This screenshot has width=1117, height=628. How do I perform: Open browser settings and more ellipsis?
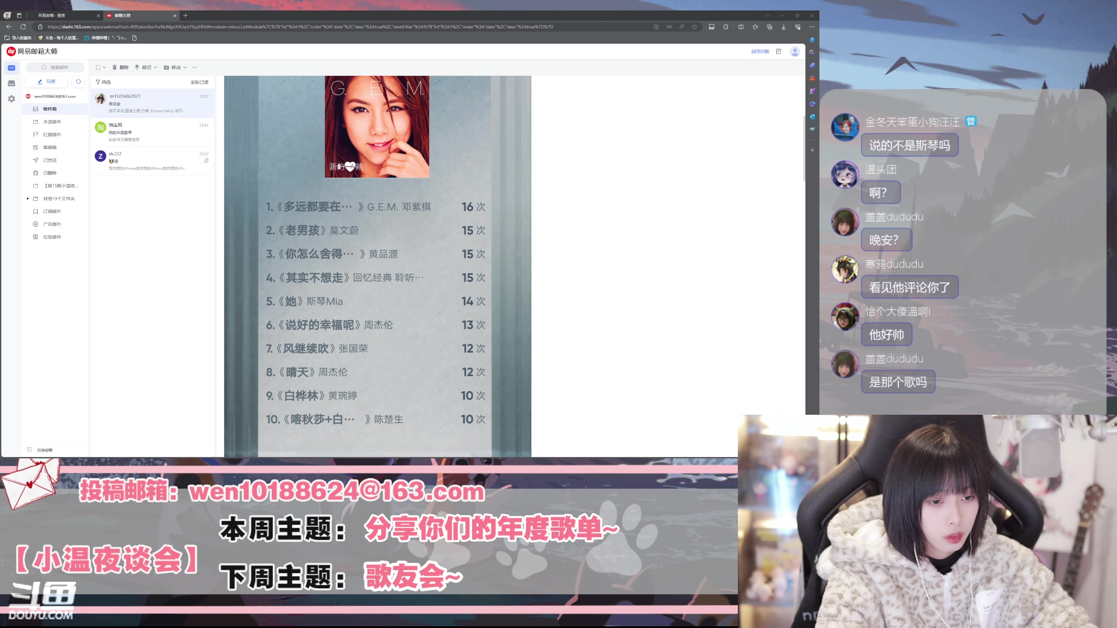[x=812, y=27]
